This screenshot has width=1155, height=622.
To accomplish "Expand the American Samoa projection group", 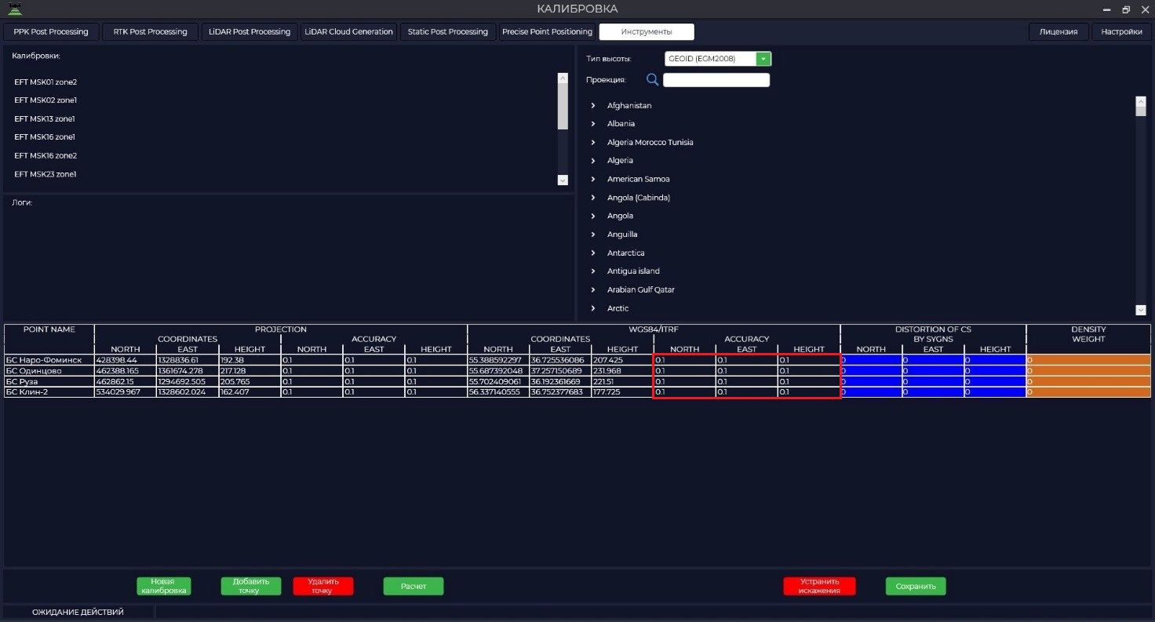I will pos(593,179).
